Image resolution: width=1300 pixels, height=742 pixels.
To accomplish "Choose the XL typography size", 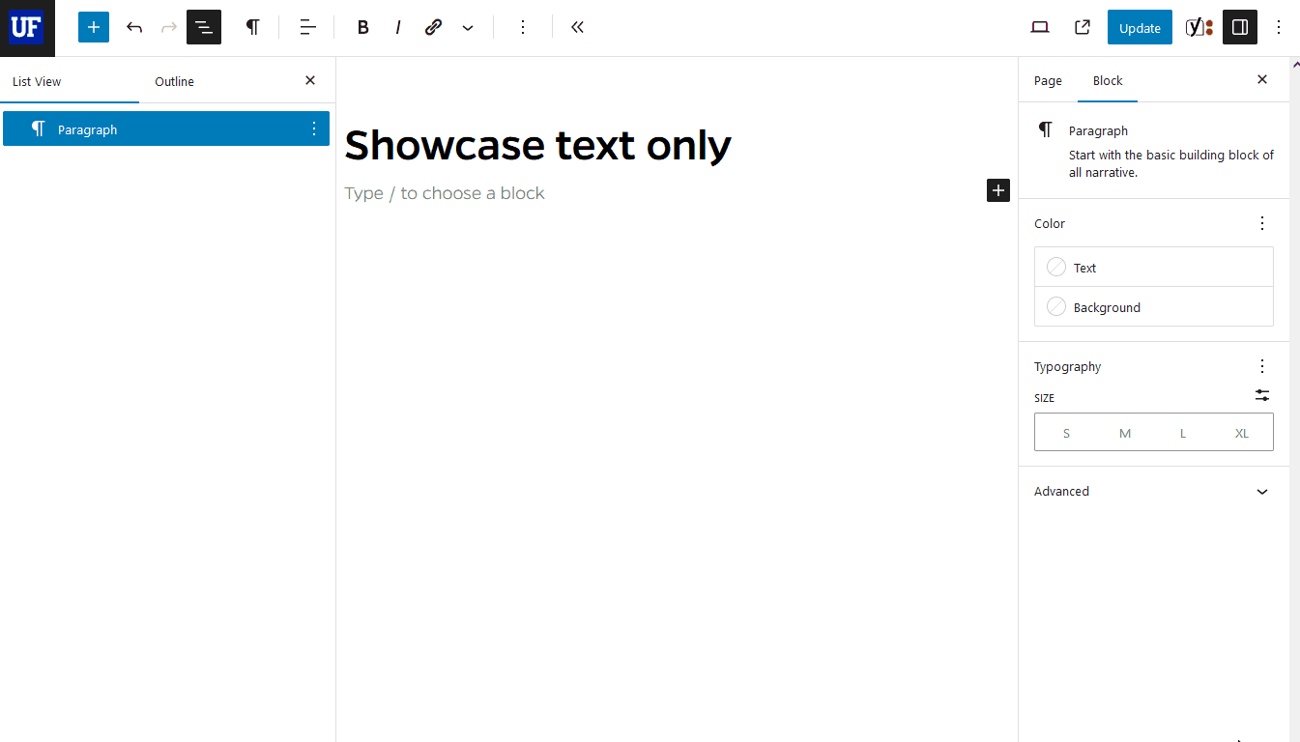I will coord(1242,432).
